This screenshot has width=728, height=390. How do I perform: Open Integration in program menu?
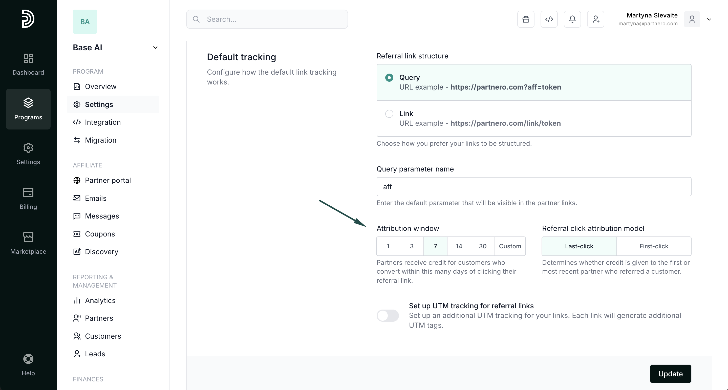point(103,122)
